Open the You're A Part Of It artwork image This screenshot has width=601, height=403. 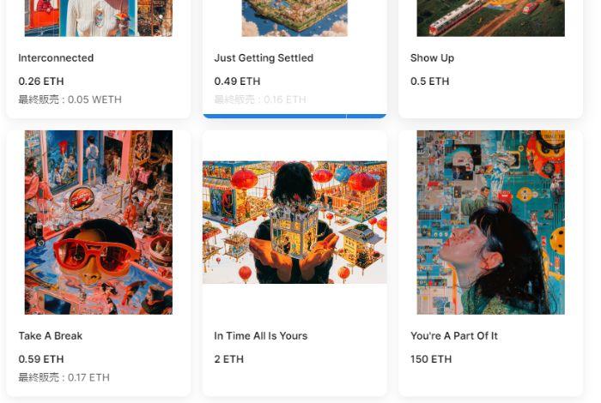[x=490, y=222]
